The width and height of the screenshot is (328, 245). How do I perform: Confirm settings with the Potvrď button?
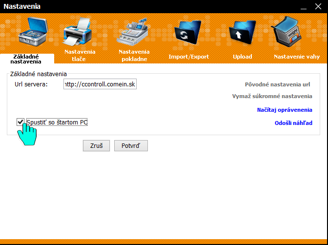[x=131, y=145]
